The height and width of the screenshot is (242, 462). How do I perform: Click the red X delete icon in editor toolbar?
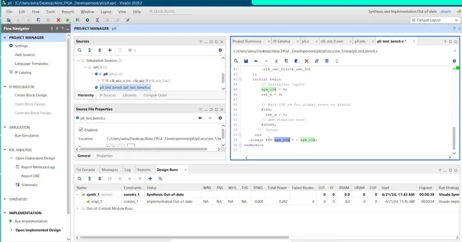306,61
